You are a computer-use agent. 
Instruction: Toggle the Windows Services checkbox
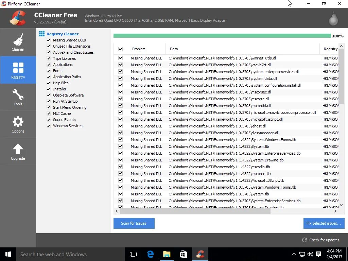[x=49, y=126]
